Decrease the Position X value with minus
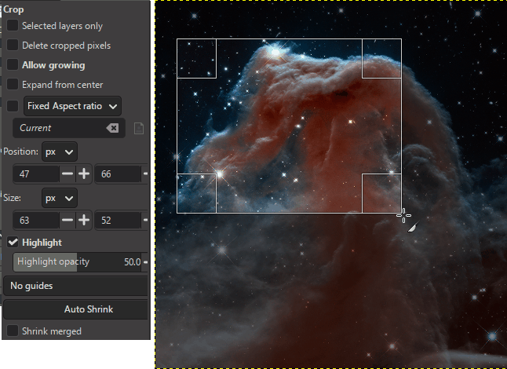 point(67,174)
